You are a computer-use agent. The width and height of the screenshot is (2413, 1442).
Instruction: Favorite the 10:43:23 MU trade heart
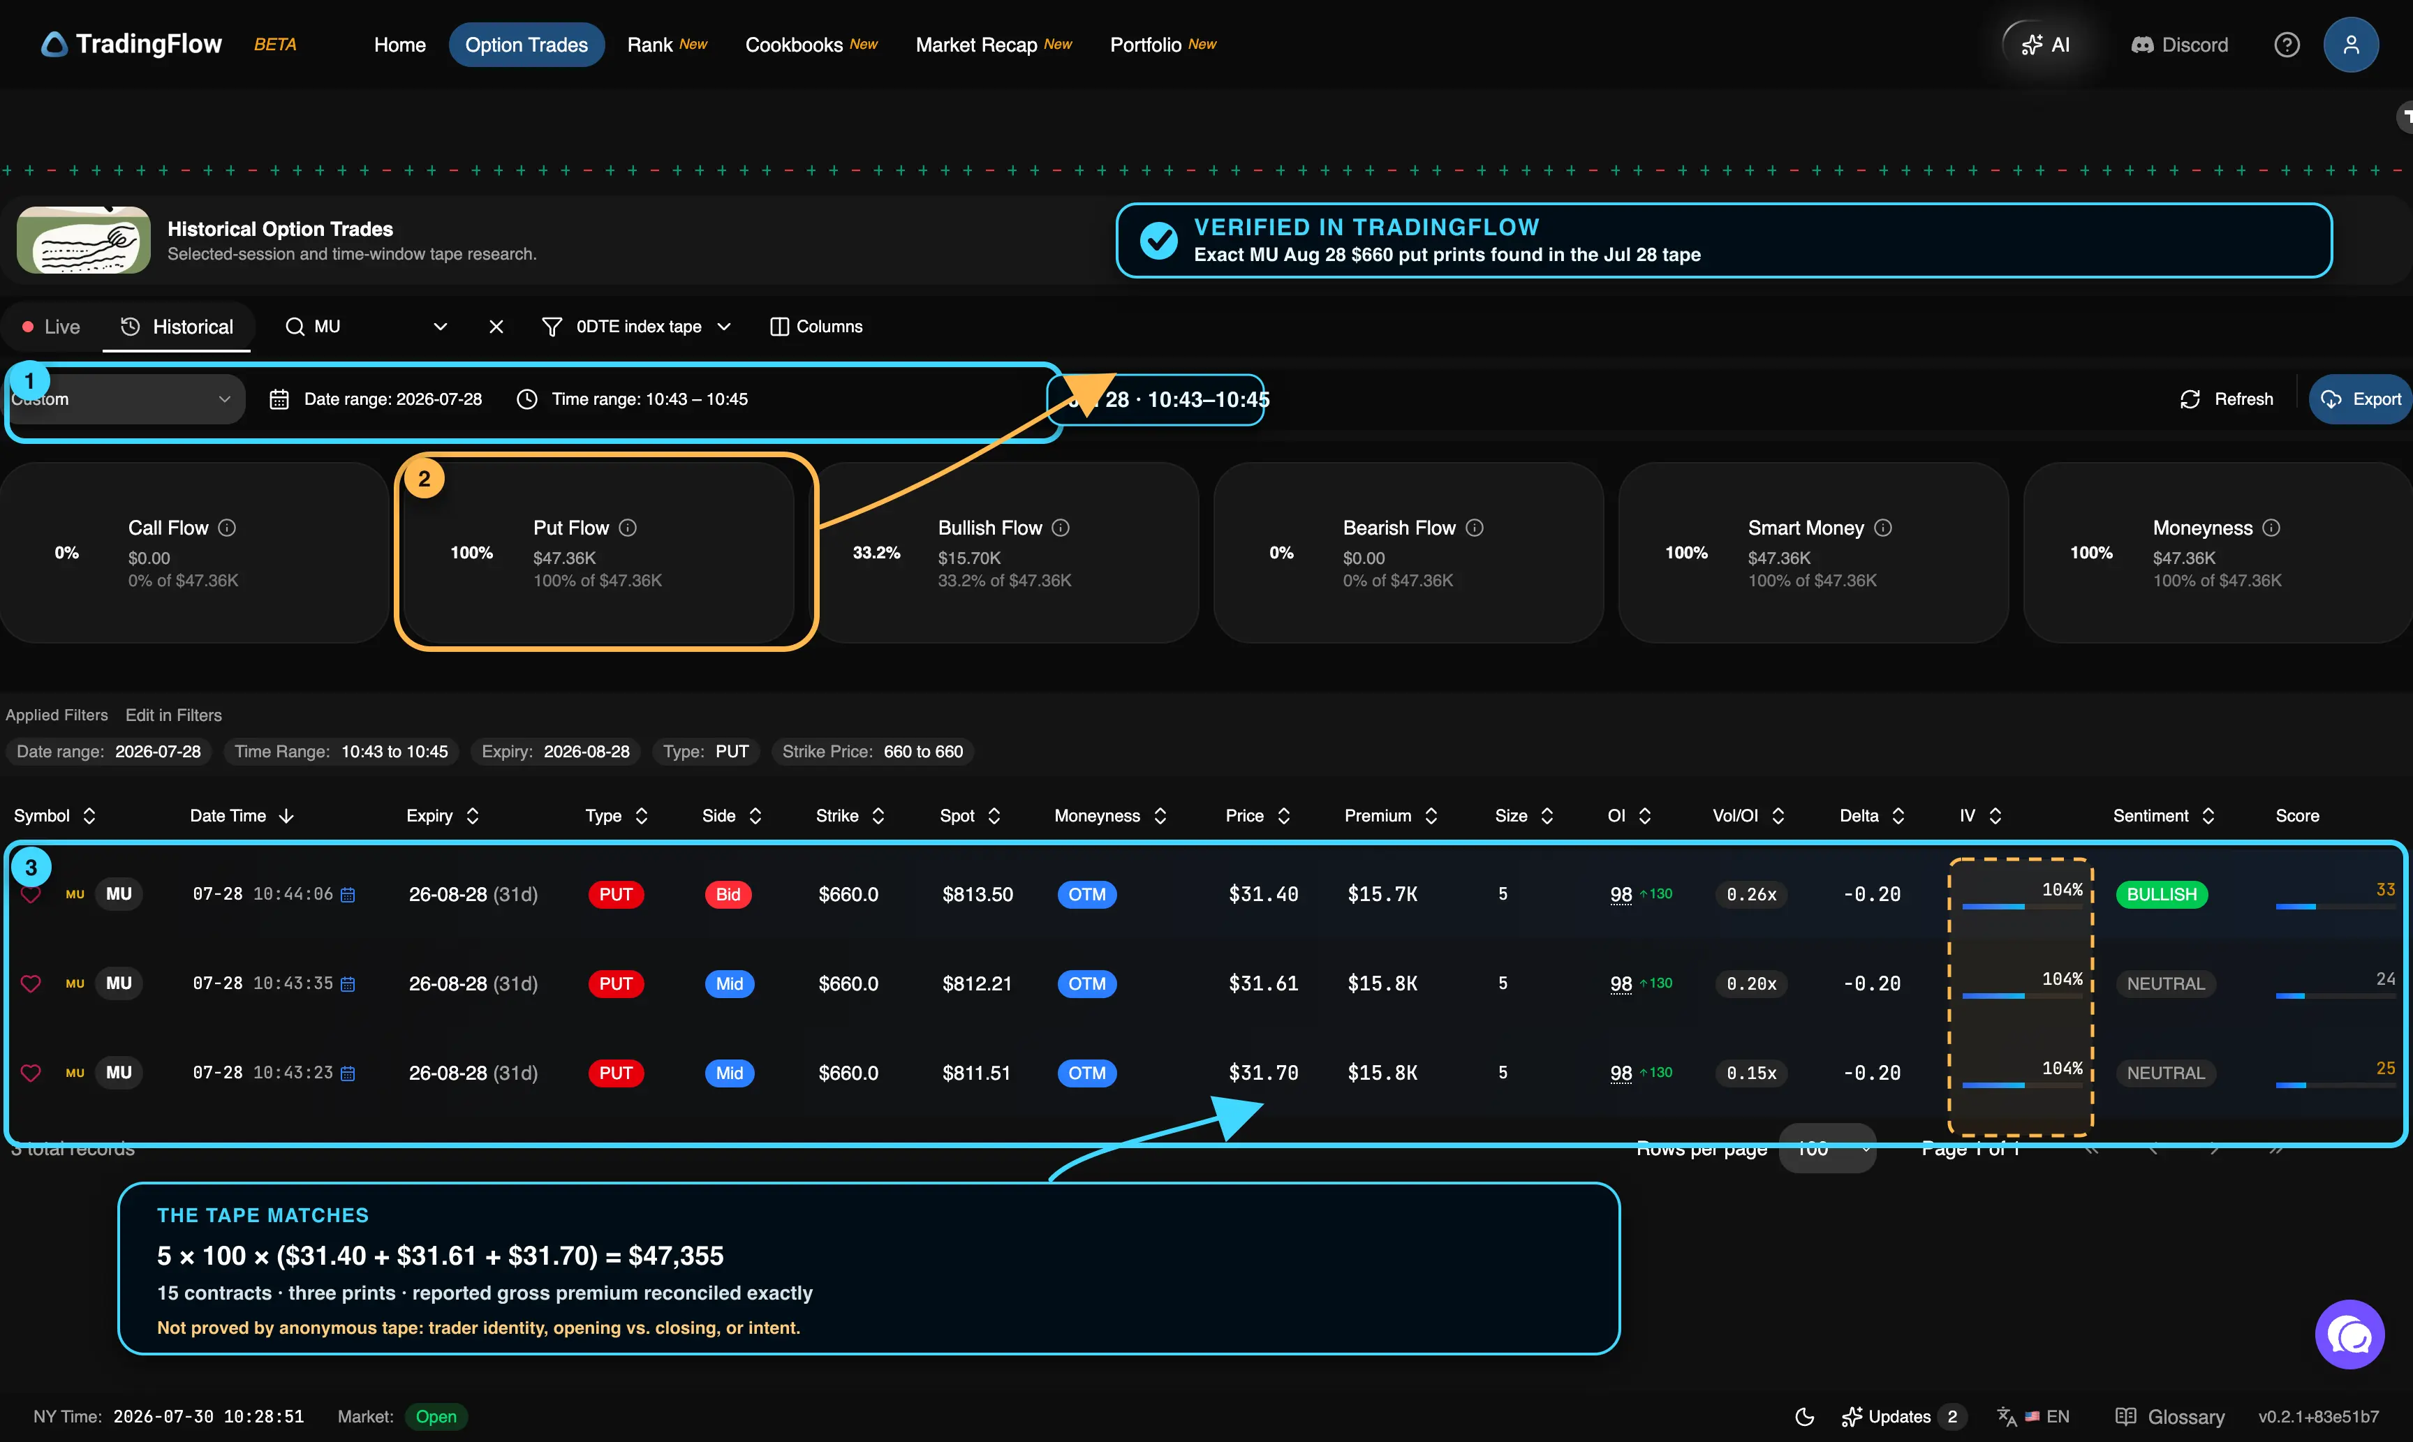click(31, 1073)
